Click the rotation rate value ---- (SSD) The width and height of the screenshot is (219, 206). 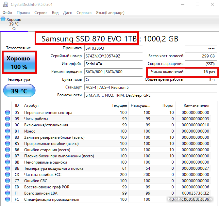pos(201,64)
